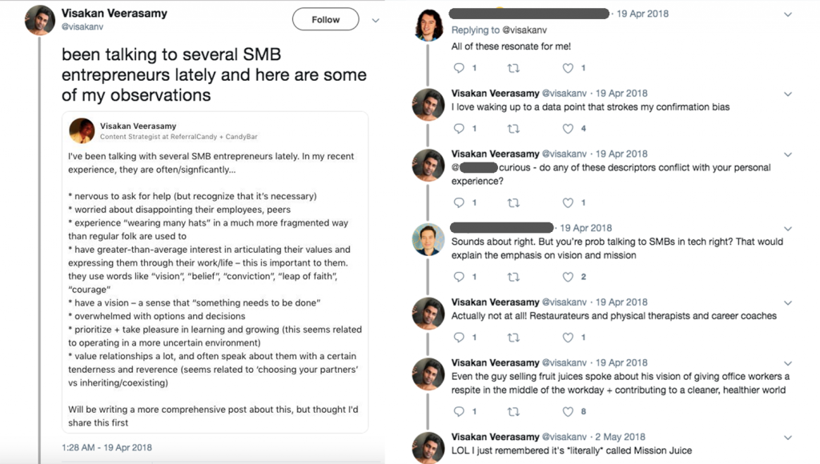Screen dimensions: 820x464
Task: Click the 2 May 2018 tweet timestamp
Action: pyautogui.click(x=621, y=438)
